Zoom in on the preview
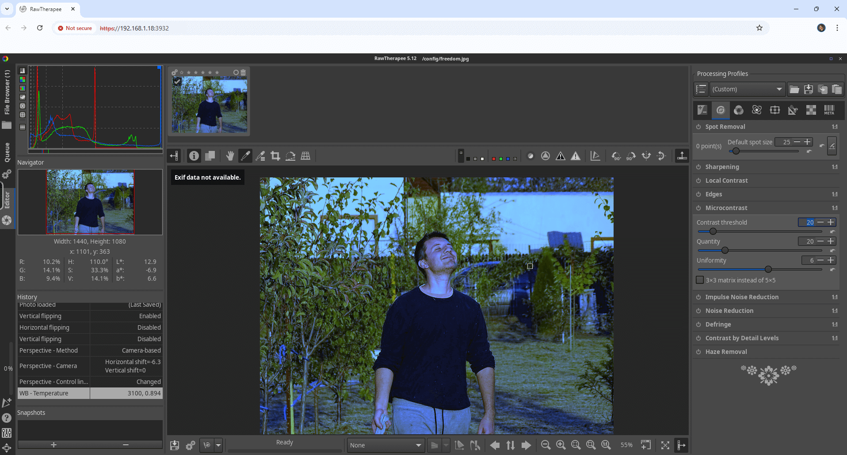The height and width of the screenshot is (455, 847). click(x=561, y=445)
